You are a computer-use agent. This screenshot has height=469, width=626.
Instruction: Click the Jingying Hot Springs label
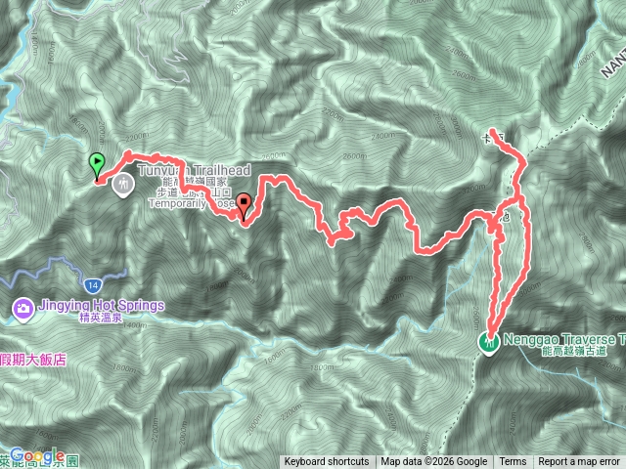point(101,306)
